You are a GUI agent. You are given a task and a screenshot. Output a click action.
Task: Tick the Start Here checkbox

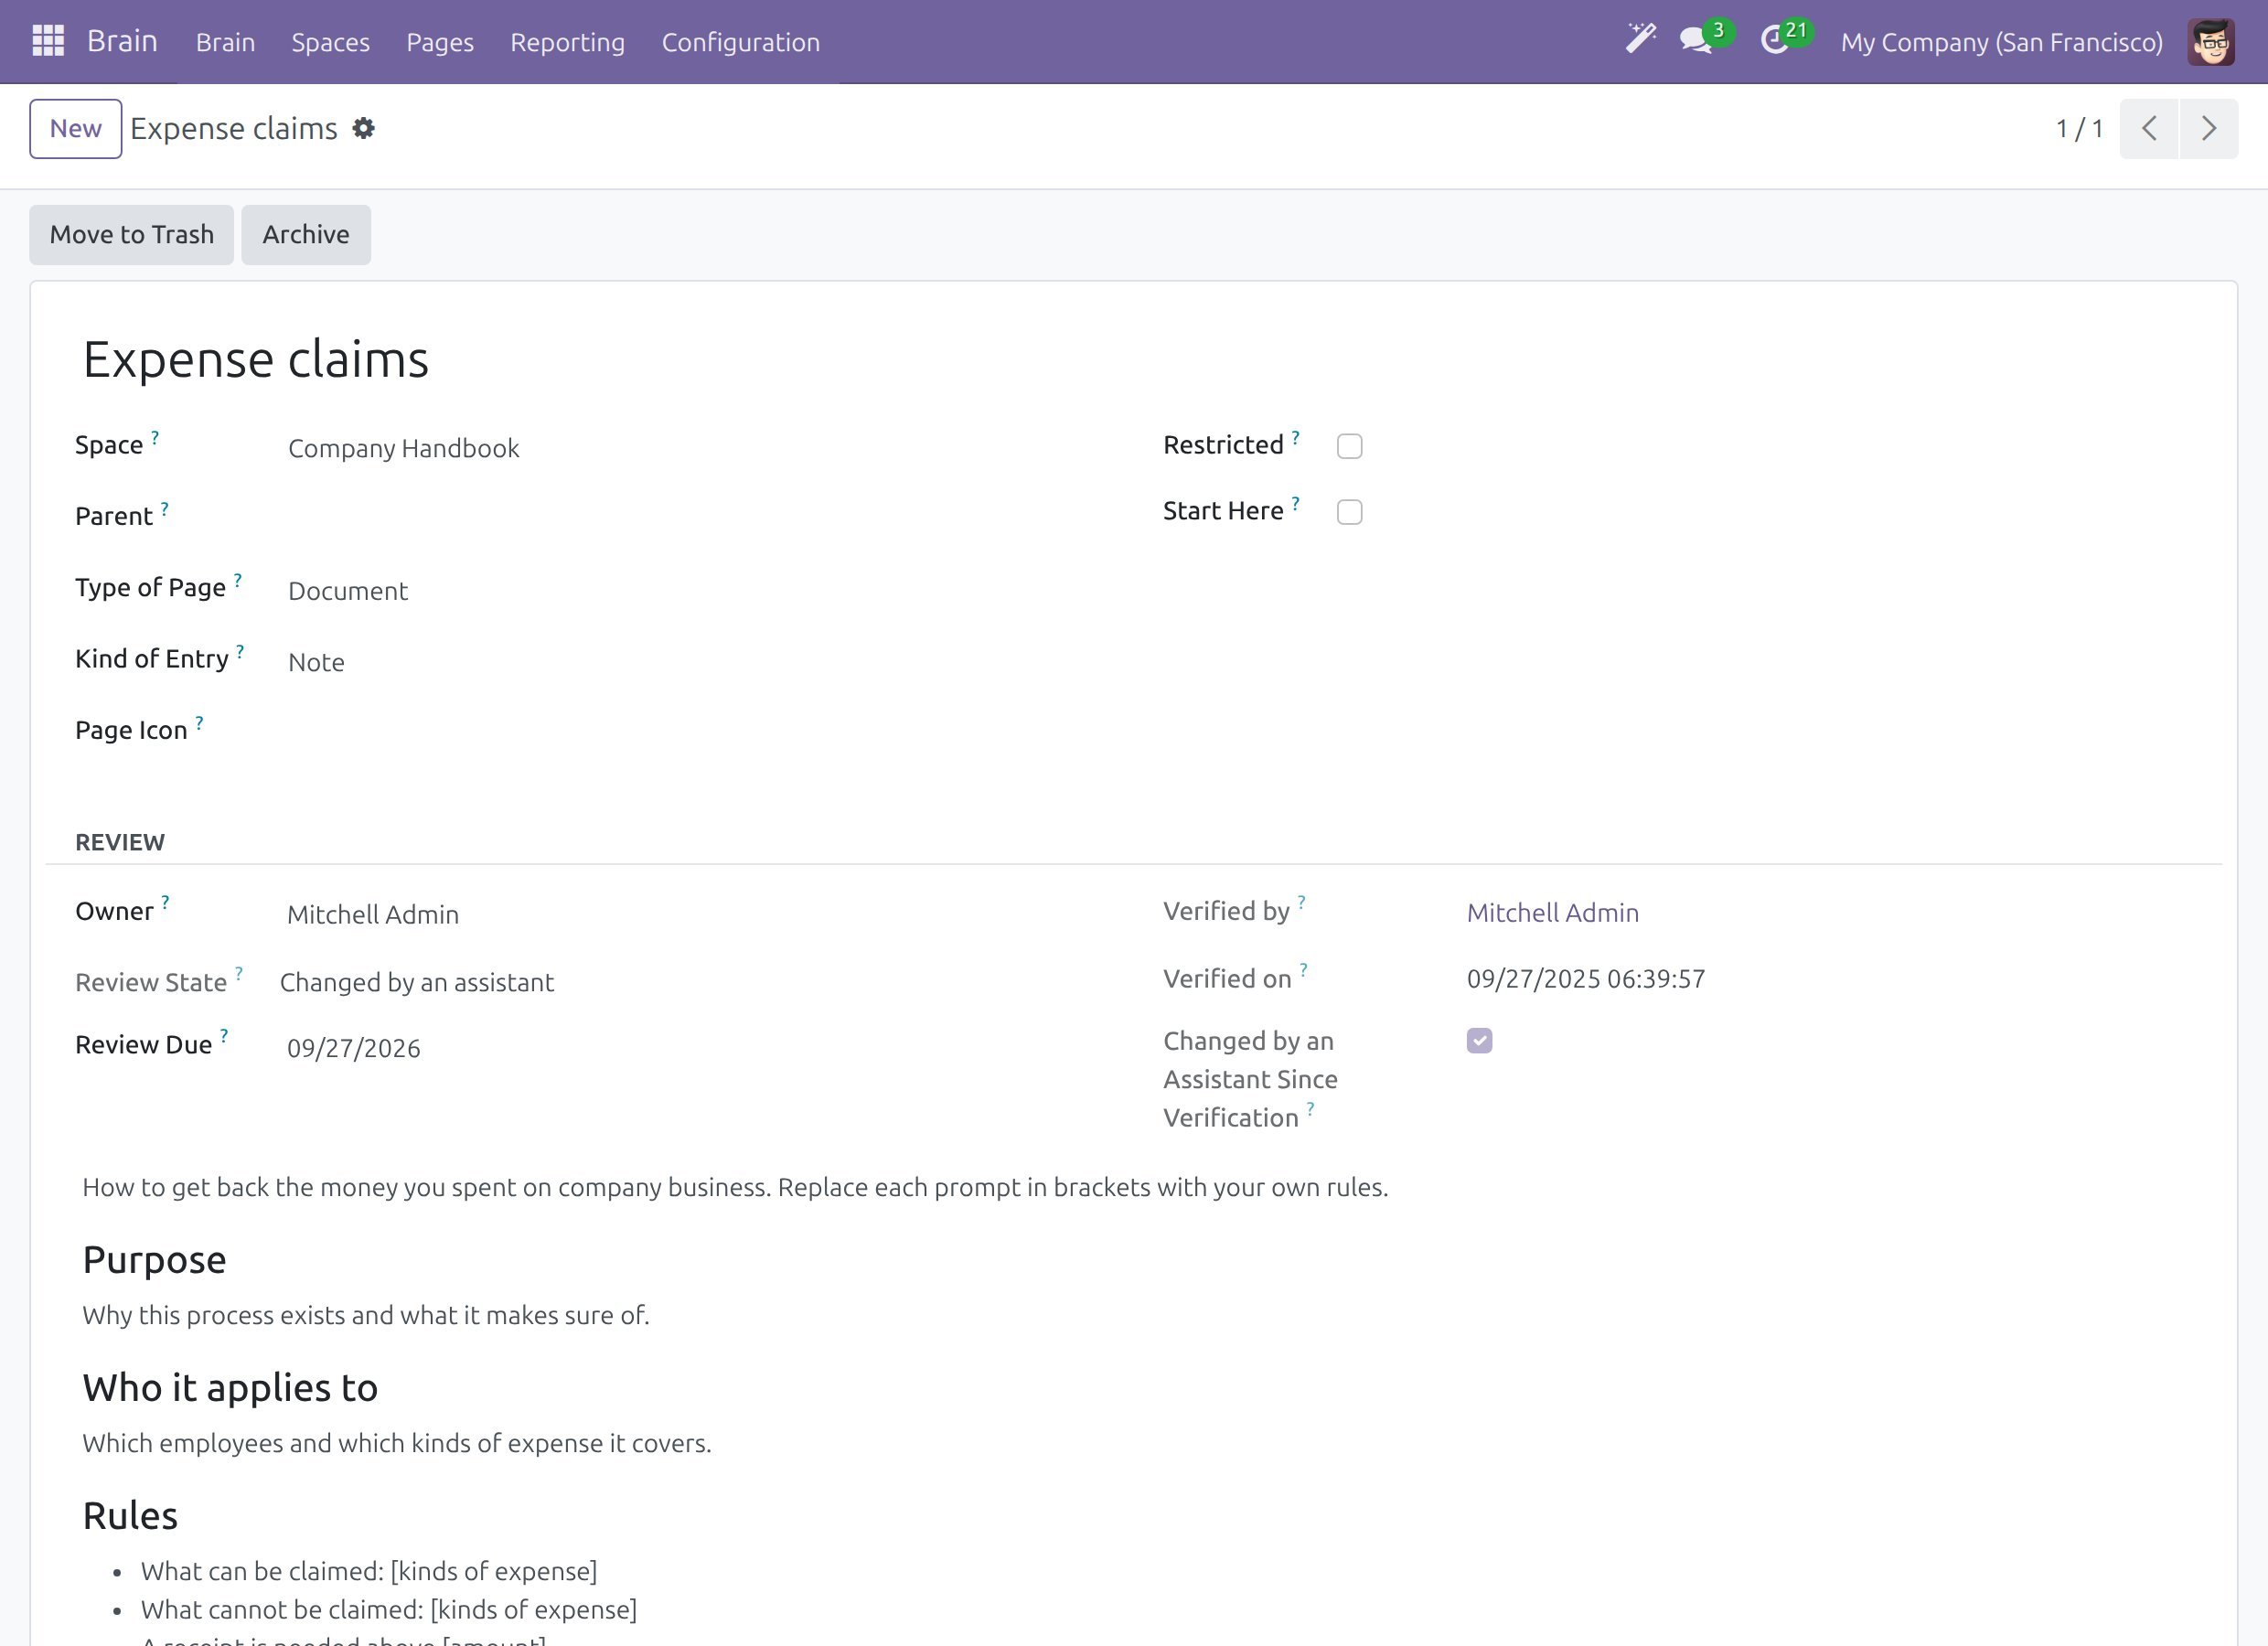coord(1349,512)
